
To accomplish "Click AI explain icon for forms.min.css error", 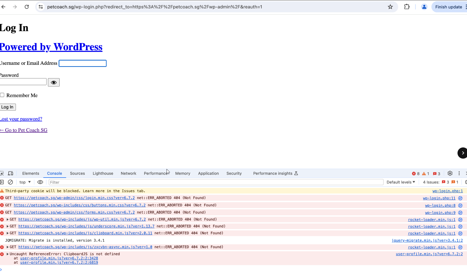I will pos(460,213).
